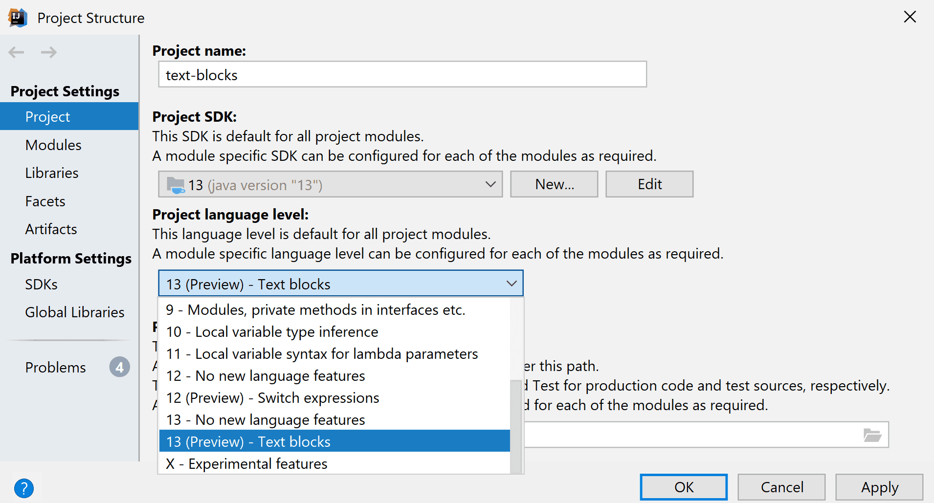The height and width of the screenshot is (503, 934).
Task: Click the Problems count badge
Action: coord(119,367)
